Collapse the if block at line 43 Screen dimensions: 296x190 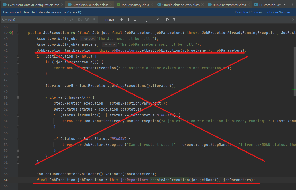pyautogui.click(x=18, y=56)
